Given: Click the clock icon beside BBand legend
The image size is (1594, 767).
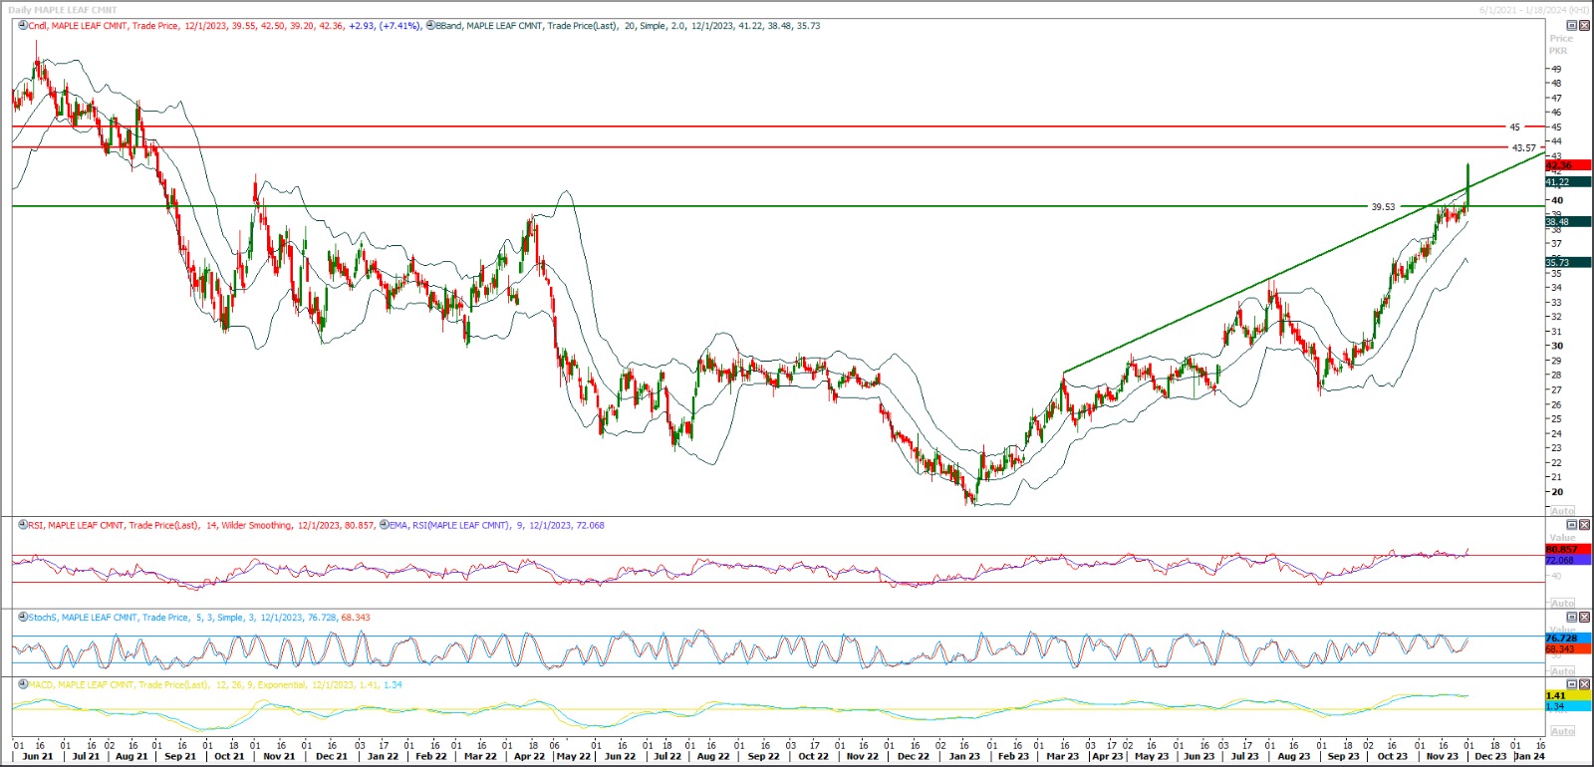Looking at the screenshot, I should (x=430, y=26).
